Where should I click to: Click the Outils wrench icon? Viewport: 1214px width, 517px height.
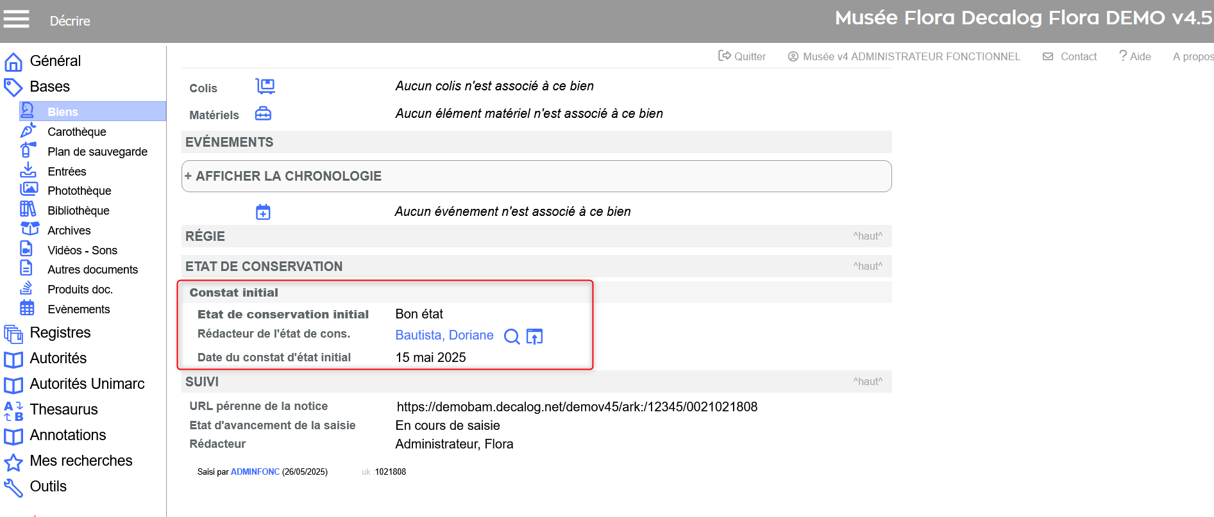(13, 488)
